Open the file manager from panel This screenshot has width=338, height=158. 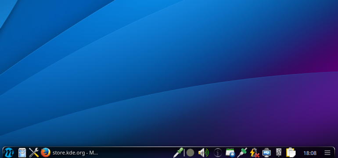pos(22,153)
